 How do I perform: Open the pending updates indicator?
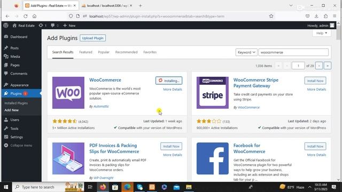43,26
